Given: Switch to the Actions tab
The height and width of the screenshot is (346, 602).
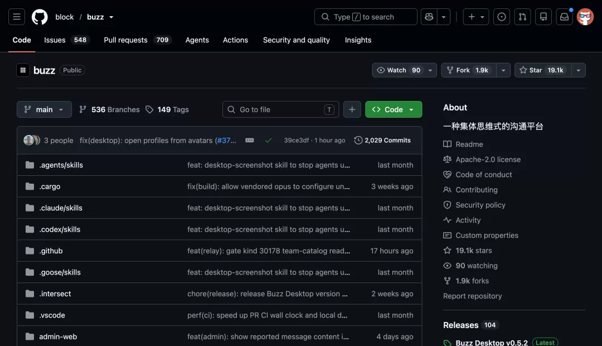Looking at the screenshot, I should click(235, 40).
